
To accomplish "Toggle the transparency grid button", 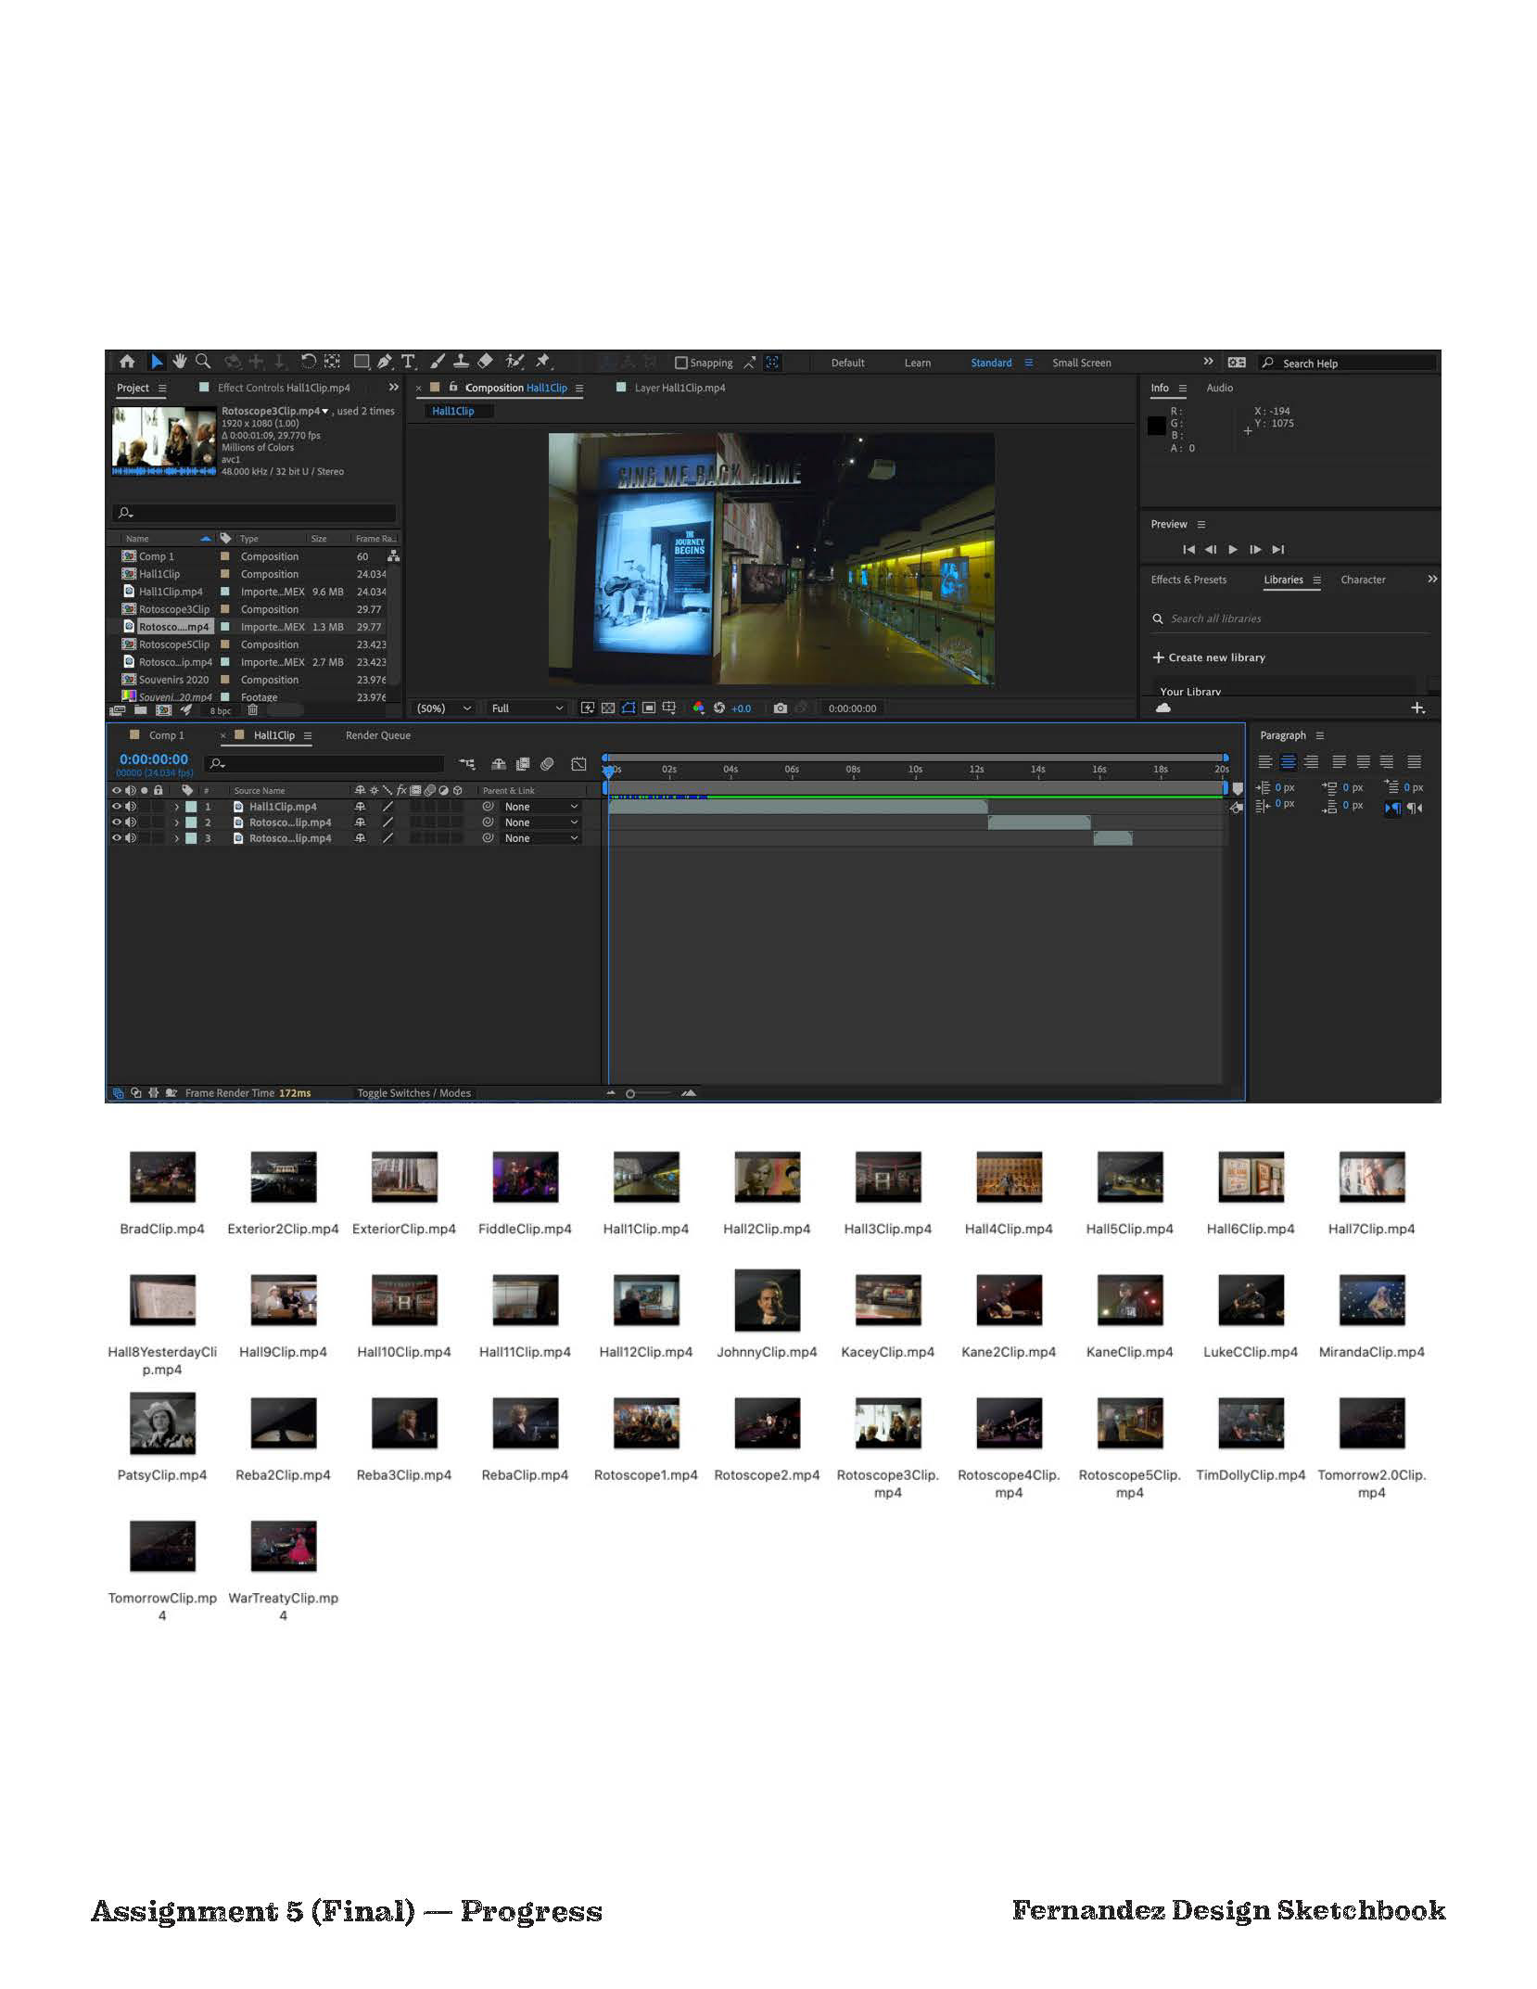I will point(608,708).
